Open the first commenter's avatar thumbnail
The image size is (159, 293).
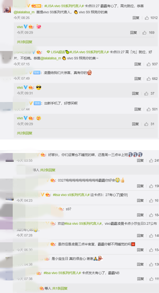tap(7, 9)
